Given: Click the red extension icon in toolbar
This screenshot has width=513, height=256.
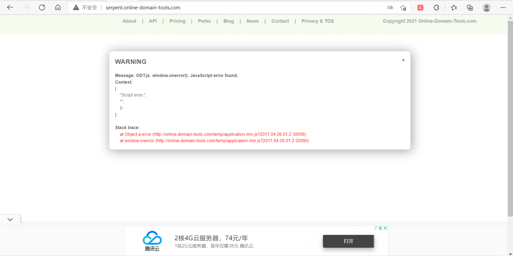Looking at the screenshot, I should point(420,7).
